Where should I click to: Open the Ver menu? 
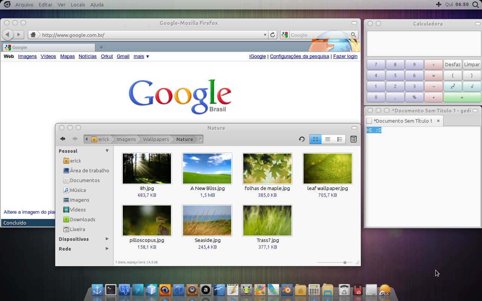coord(61,5)
